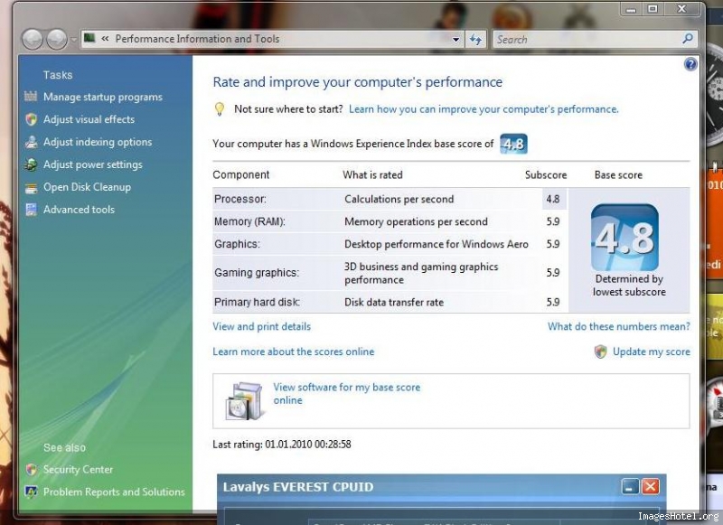Click the small 4.8 base score badge
723x525 pixels.
tap(513, 144)
